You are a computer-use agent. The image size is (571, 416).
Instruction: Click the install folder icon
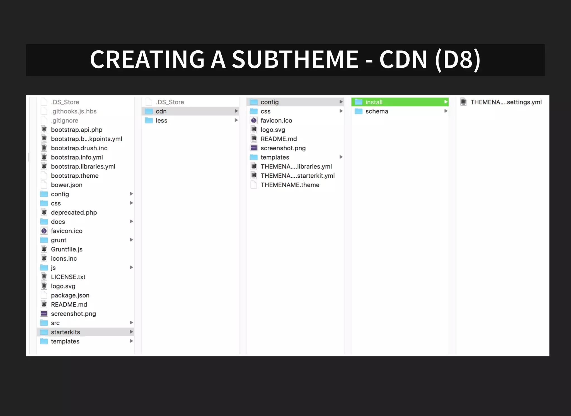(359, 102)
